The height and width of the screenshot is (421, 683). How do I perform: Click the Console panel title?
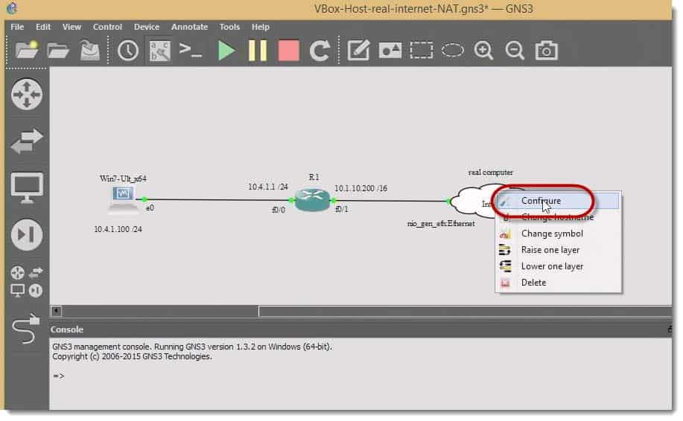tap(66, 330)
